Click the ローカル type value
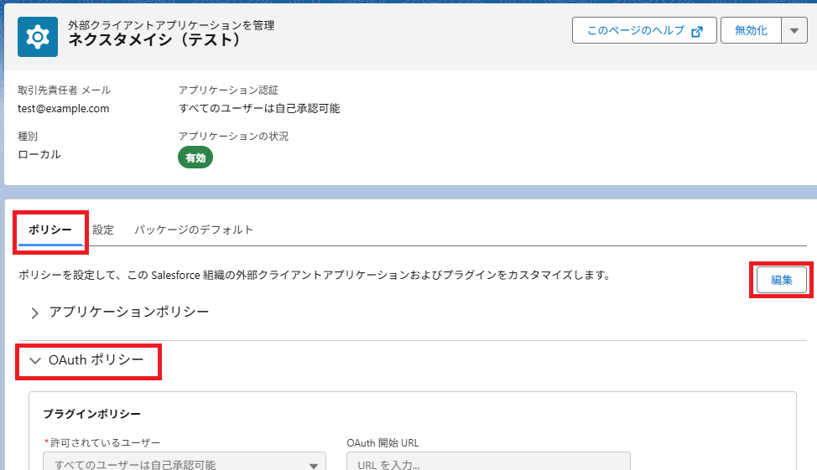The height and width of the screenshot is (470, 817). point(39,155)
